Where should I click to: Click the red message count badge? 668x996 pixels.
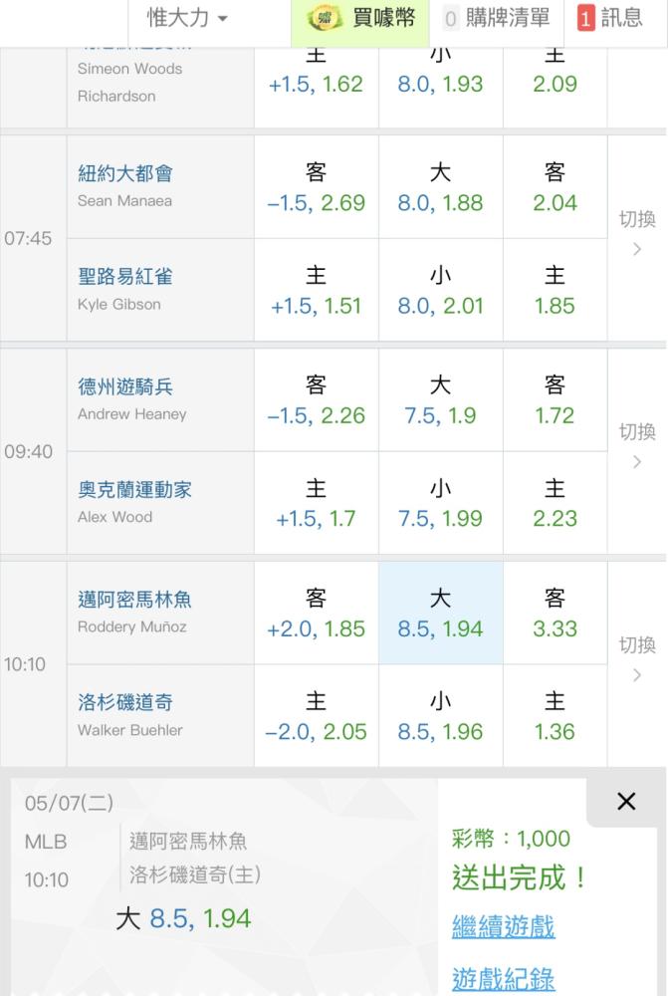[584, 18]
